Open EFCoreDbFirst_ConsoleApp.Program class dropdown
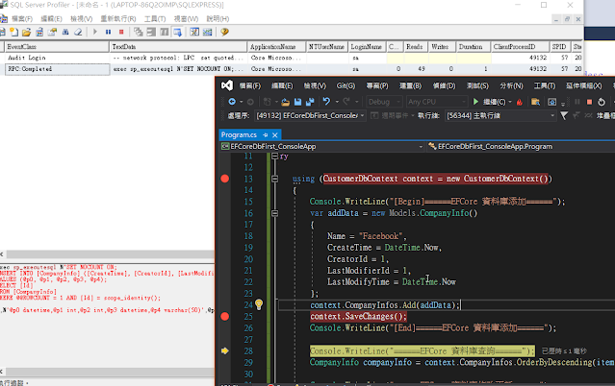The width and height of the screenshot is (615, 386). 521,146
